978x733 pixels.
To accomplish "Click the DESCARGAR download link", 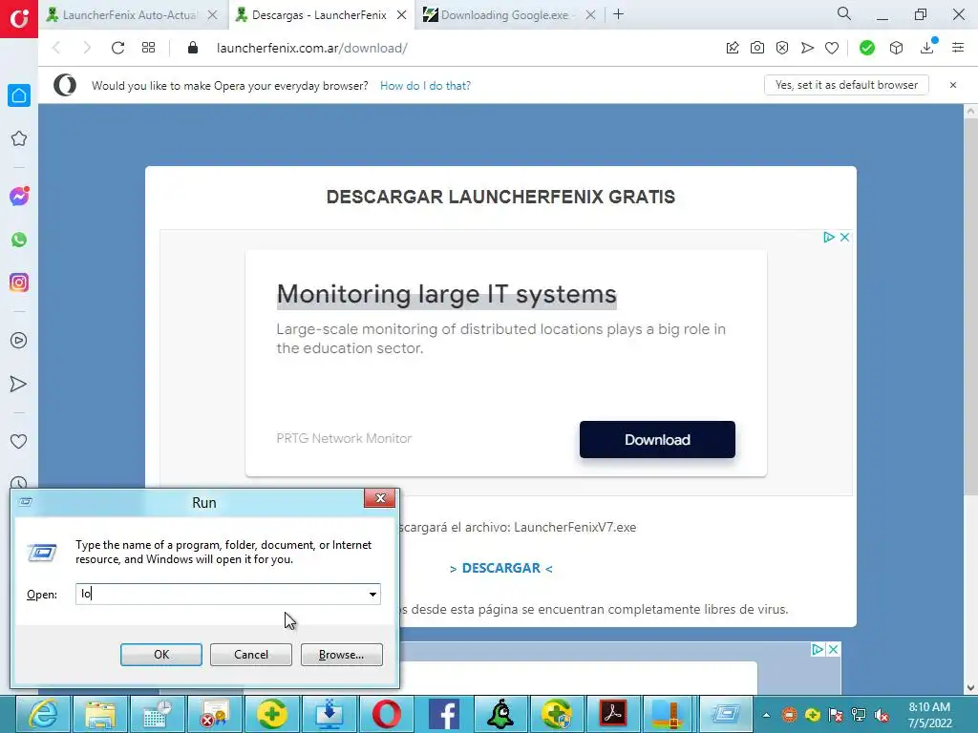I will click(500, 568).
